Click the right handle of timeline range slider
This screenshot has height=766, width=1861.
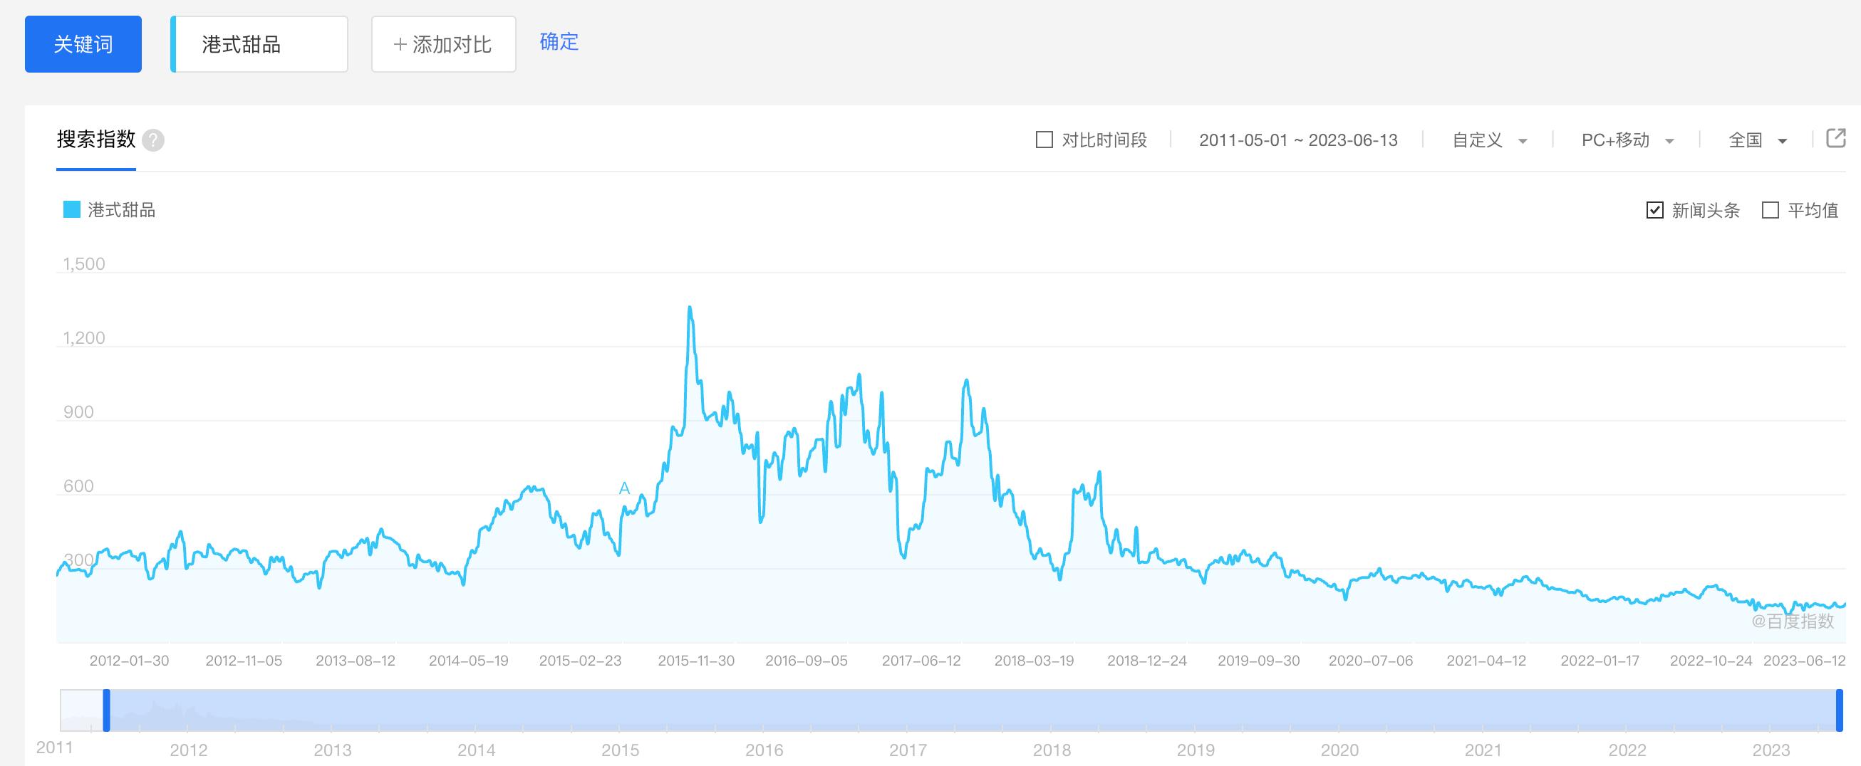point(1840,710)
